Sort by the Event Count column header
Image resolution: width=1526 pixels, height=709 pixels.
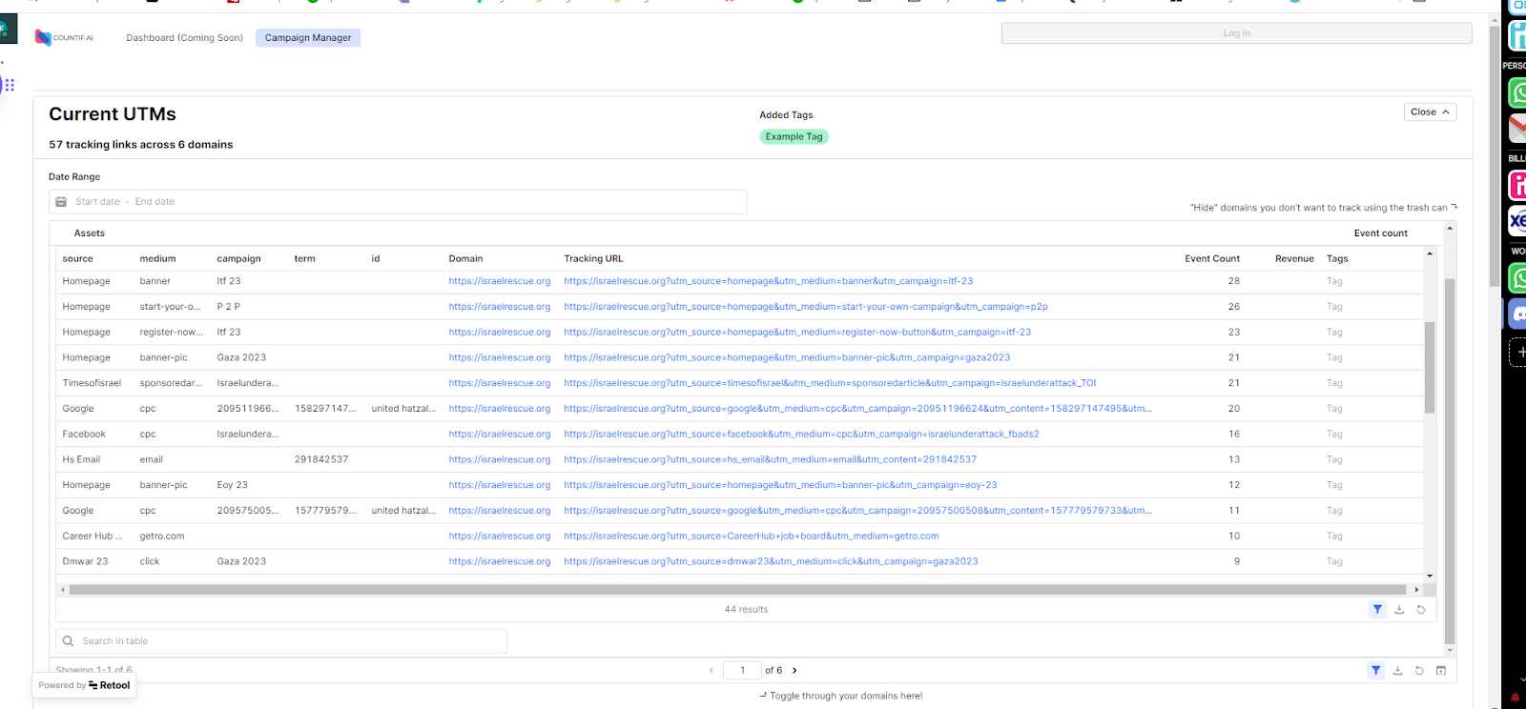(1212, 259)
